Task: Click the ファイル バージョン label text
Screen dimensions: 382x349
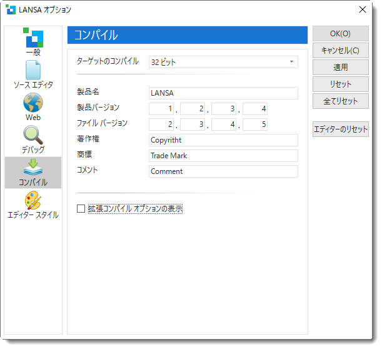Action: tap(102, 123)
